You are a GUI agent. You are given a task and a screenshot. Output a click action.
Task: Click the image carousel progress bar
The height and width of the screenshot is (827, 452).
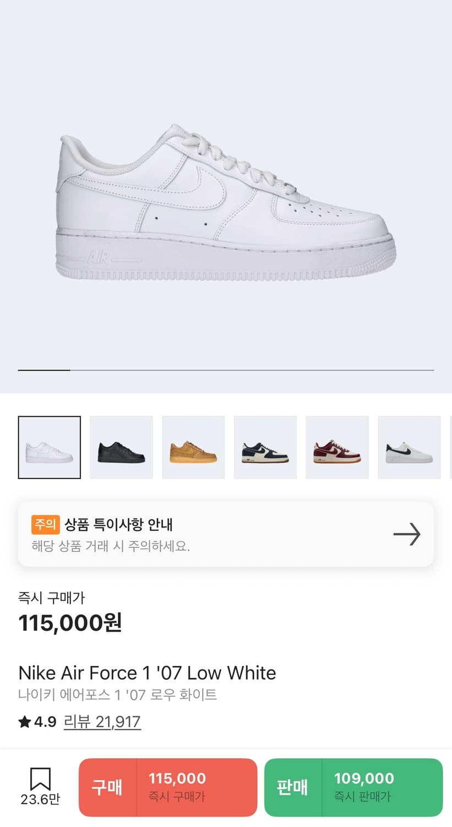point(226,370)
